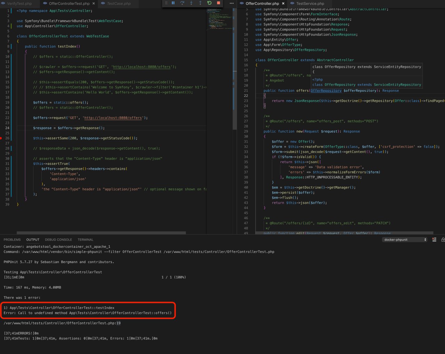The width and height of the screenshot is (445, 354).
Task: Open the commented localhost link on line 12
Action: coord(142,67)
